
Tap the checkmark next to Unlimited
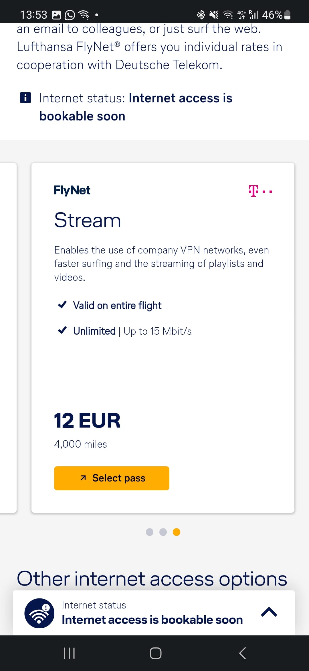(62, 330)
